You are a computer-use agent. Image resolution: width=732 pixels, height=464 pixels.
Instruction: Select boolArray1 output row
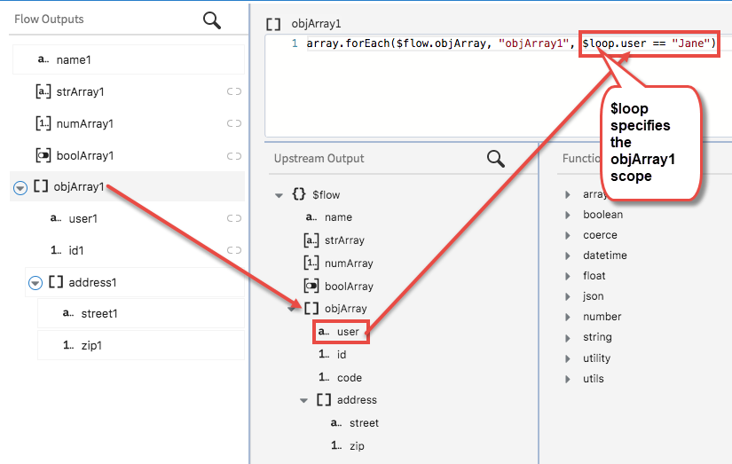click(129, 155)
